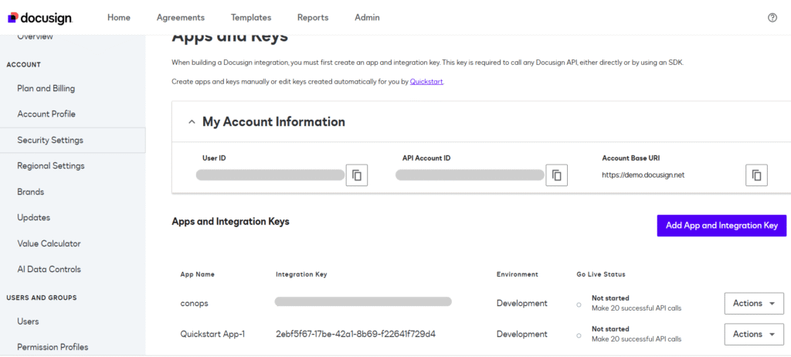Follow the Quickstart link

[x=426, y=81]
